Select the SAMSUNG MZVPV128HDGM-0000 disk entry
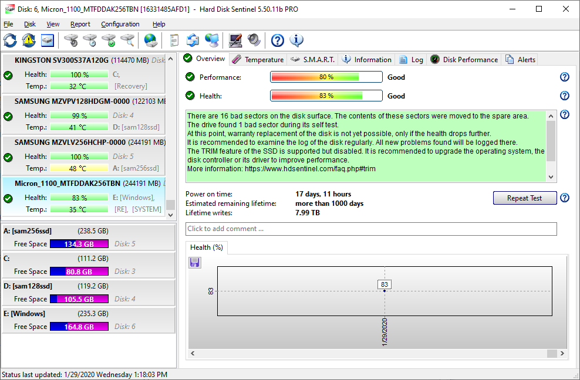The width and height of the screenshot is (580, 380). pos(83,114)
